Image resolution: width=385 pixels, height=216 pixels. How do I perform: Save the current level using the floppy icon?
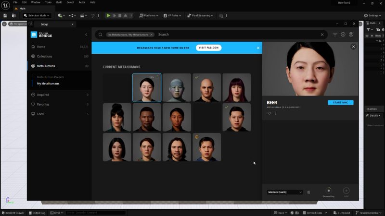5,16
